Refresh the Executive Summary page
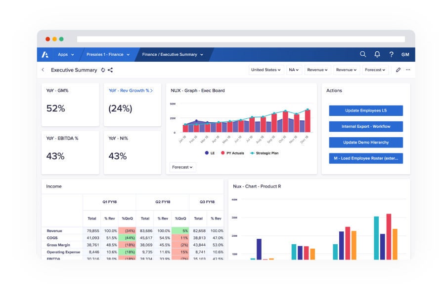The image size is (445, 296). click(102, 70)
